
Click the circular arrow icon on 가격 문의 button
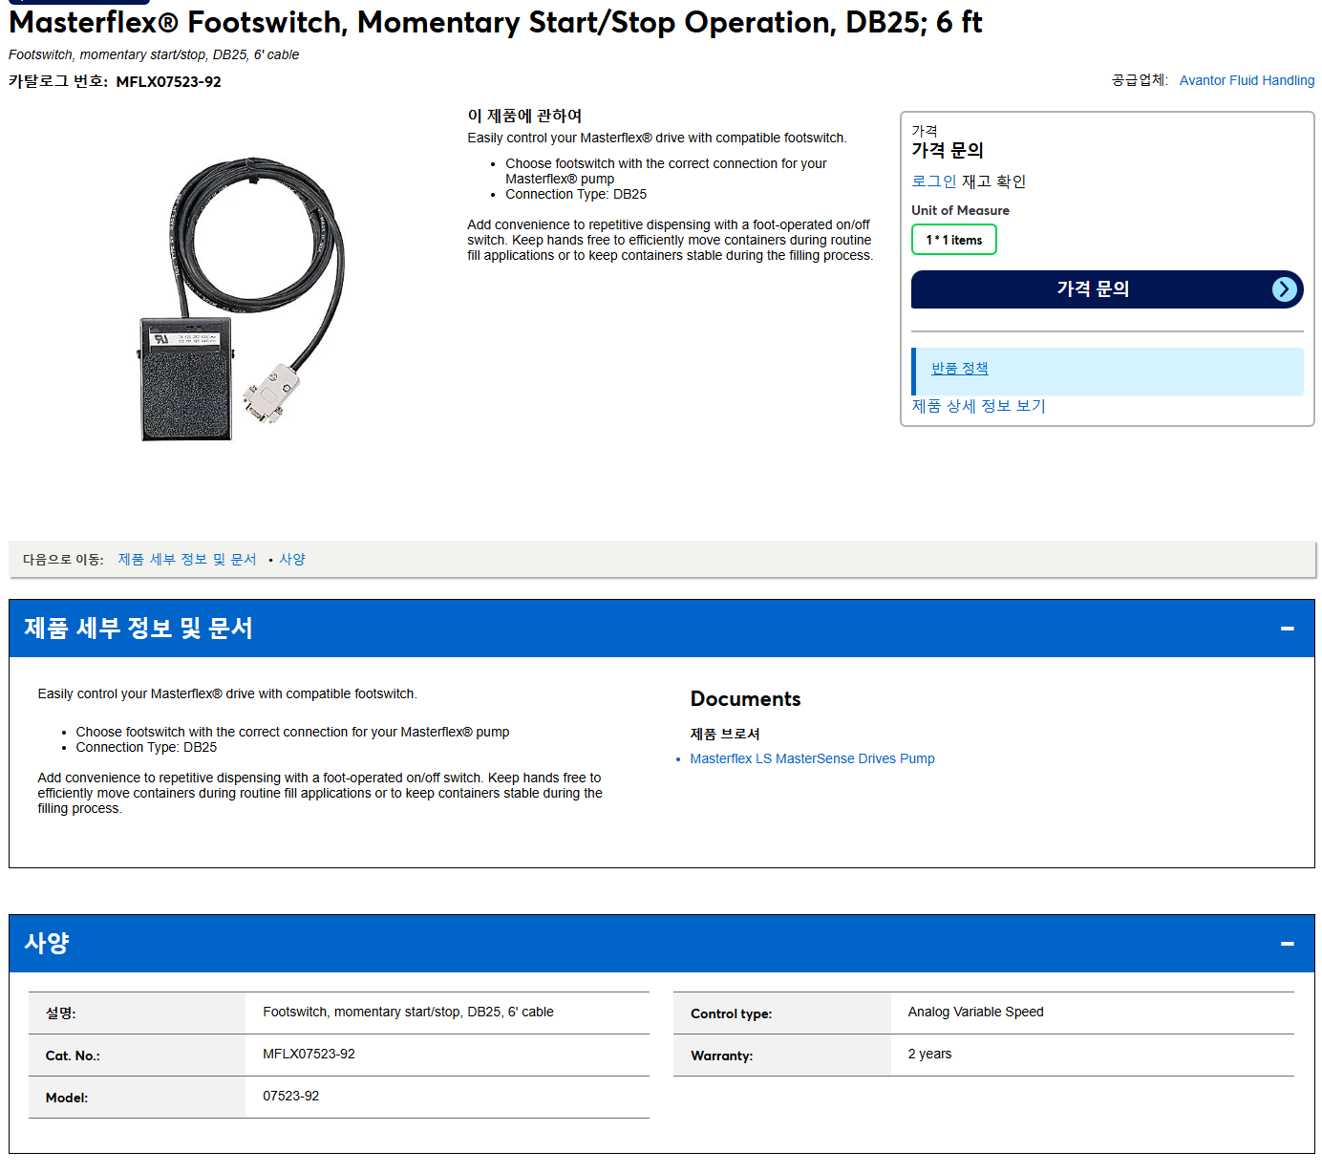coord(1285,289)
